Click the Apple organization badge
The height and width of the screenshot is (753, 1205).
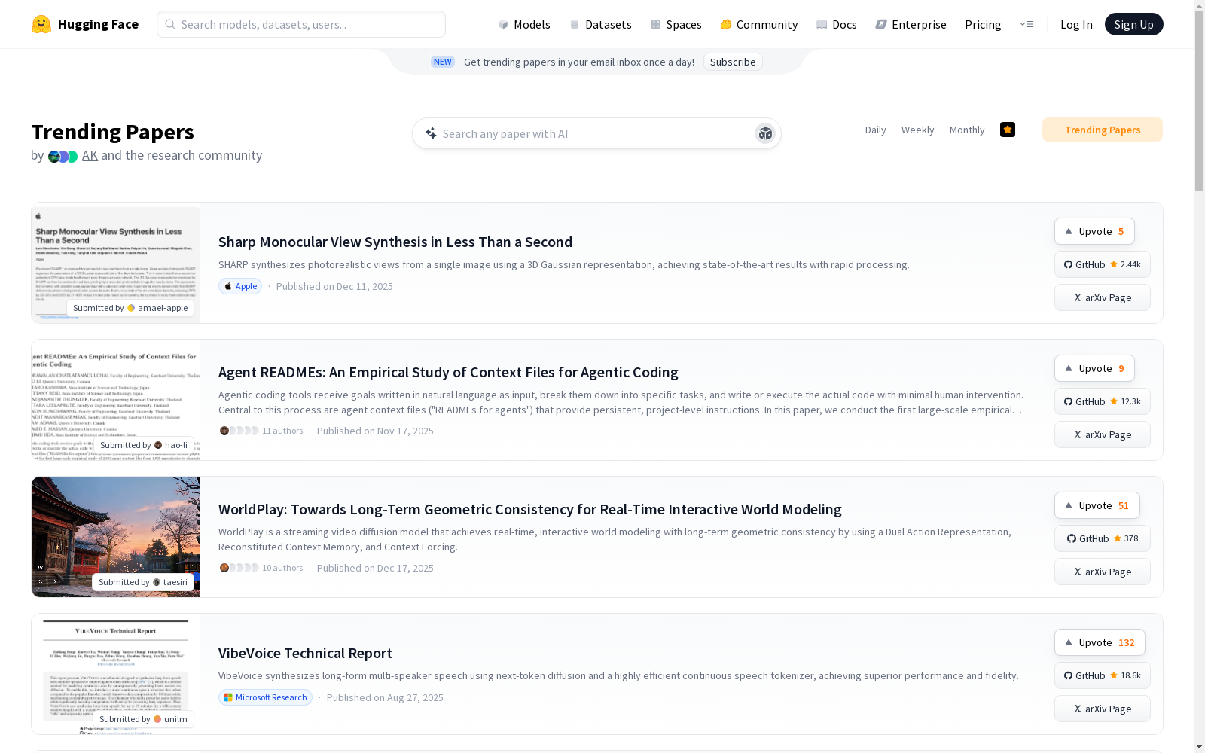pyautogui.click(x=240, y=286)
